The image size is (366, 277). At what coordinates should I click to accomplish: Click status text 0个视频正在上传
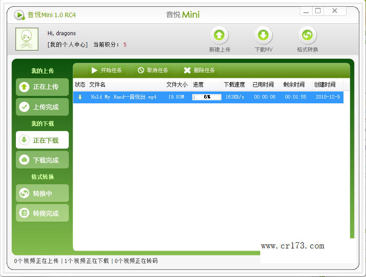(x=36, y=261)
